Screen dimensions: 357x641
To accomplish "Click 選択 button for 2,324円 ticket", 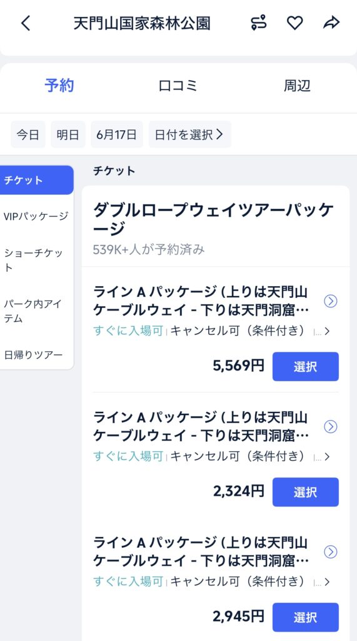I will pyautogui.click(x=305, y=492).
